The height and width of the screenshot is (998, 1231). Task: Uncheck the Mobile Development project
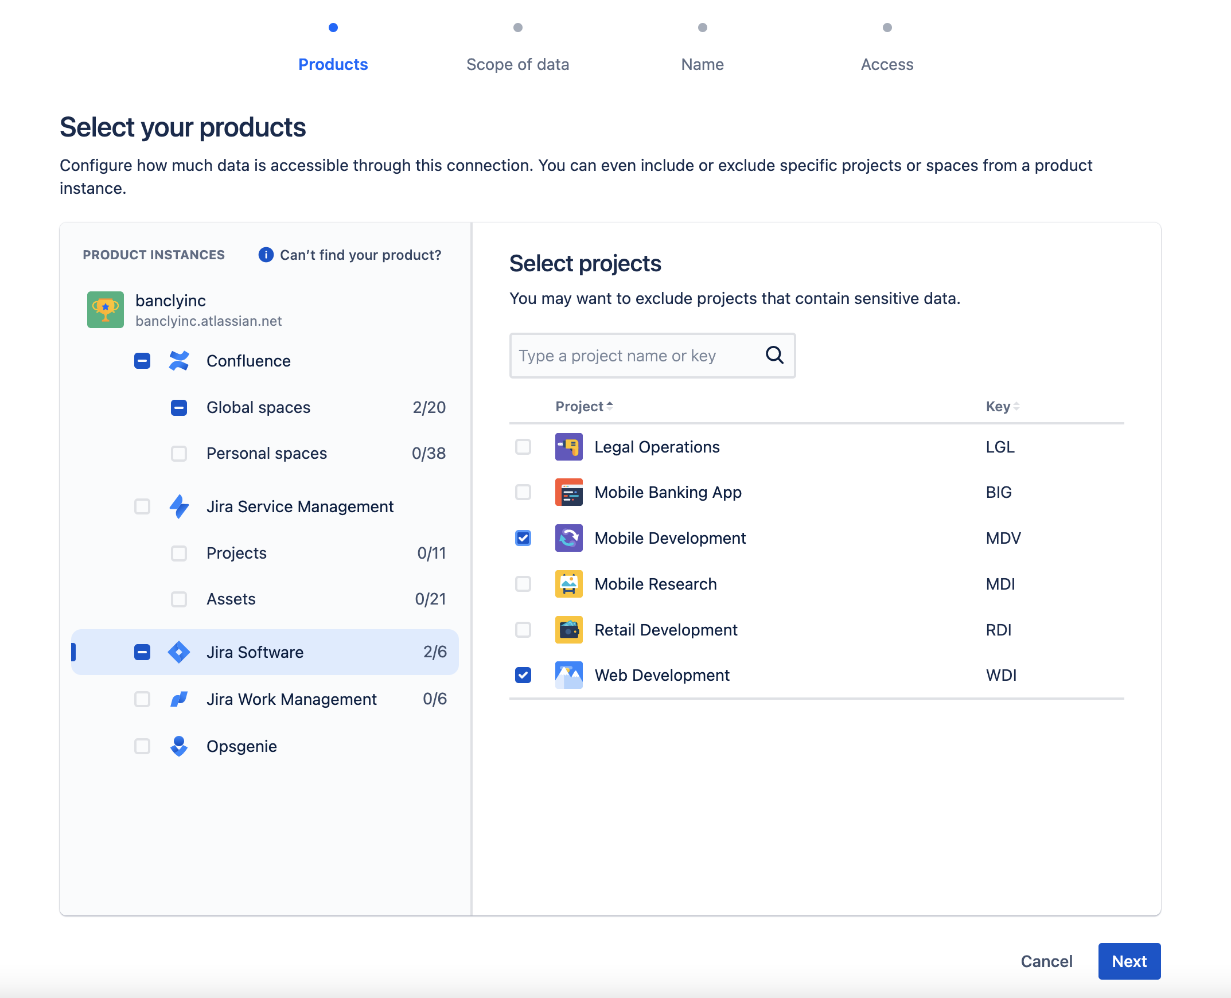tap(523, 538)
